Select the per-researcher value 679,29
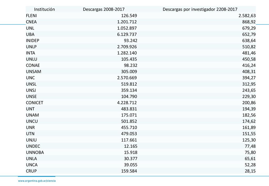This screenshot has width=269, height=186. point(249,28)
